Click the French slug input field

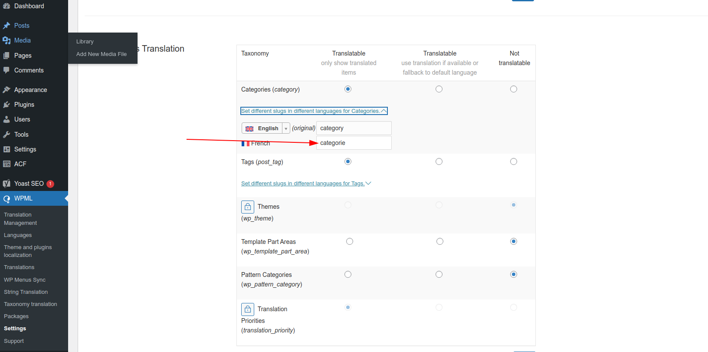354,143
